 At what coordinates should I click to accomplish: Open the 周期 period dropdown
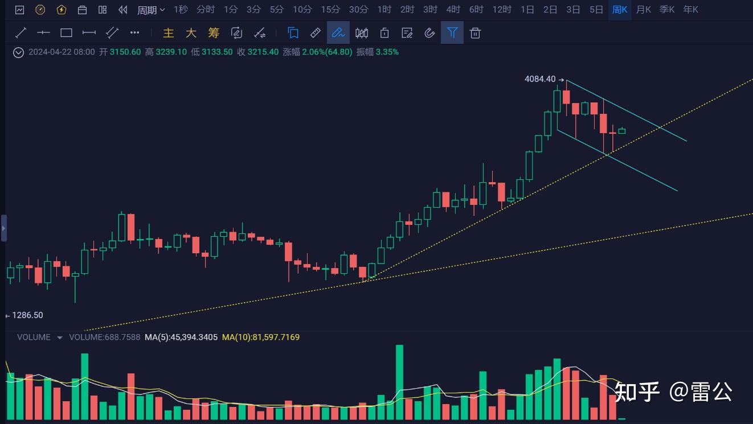[x=151, y=10]
